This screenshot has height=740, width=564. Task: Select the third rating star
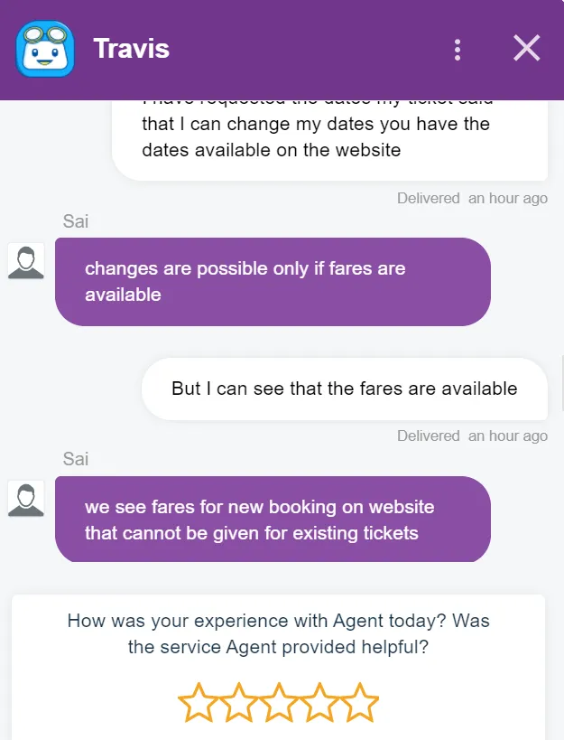coord(279,703)
